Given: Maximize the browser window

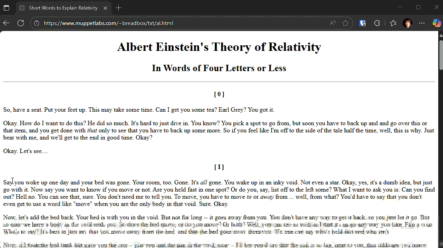Looking at the screenshot, I should click(x=418, y=7).
